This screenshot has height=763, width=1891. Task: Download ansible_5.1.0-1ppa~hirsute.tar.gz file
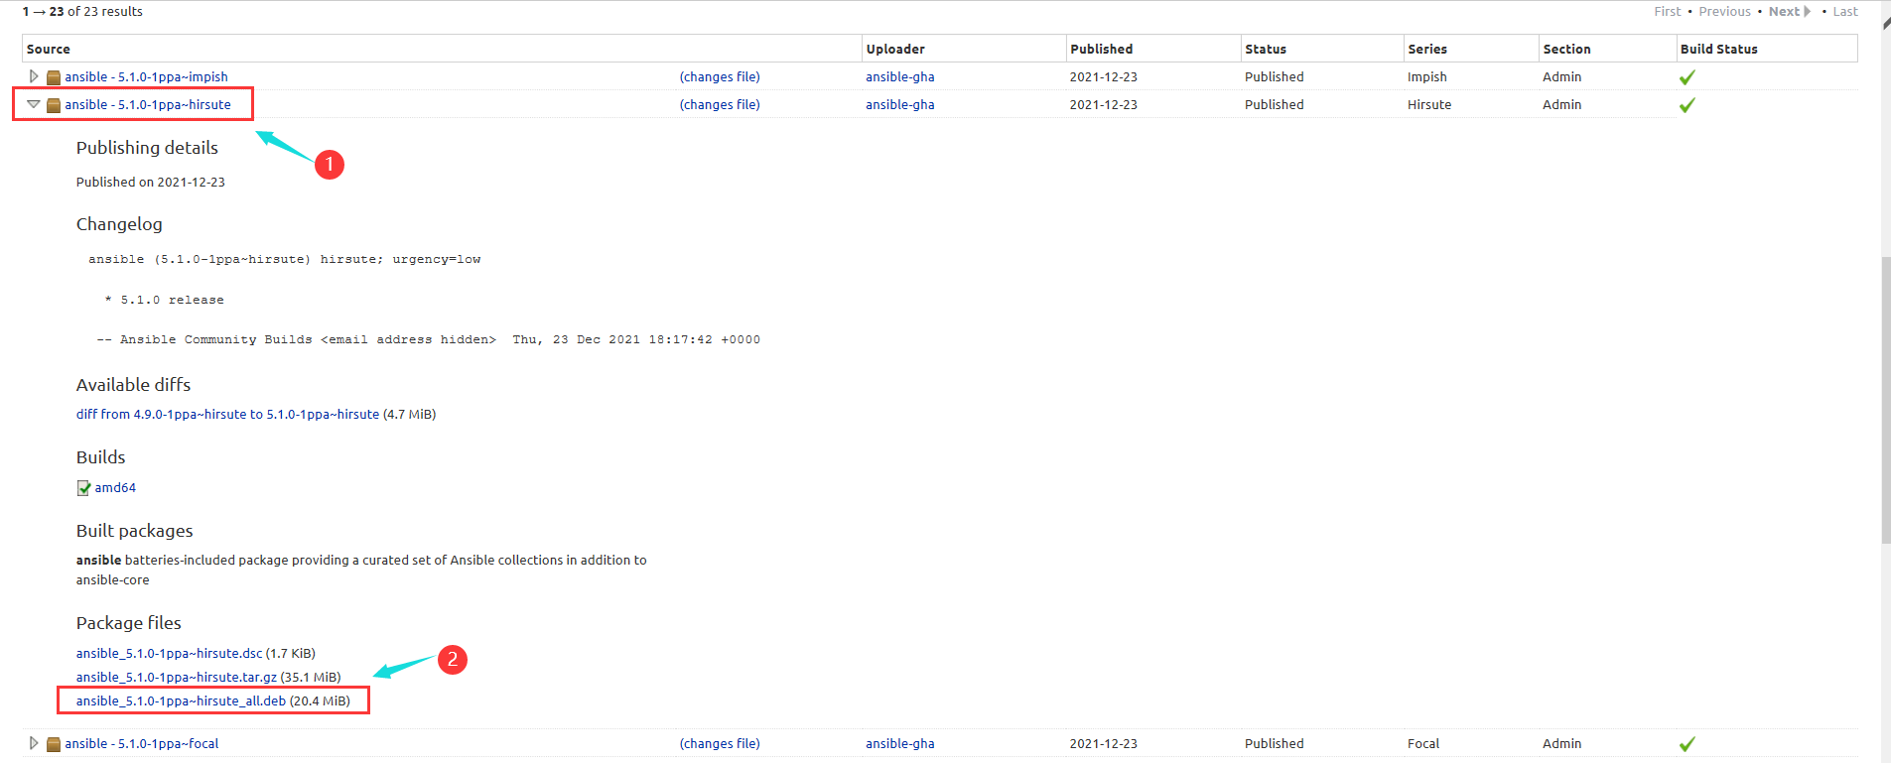click(x=177, y=677)
